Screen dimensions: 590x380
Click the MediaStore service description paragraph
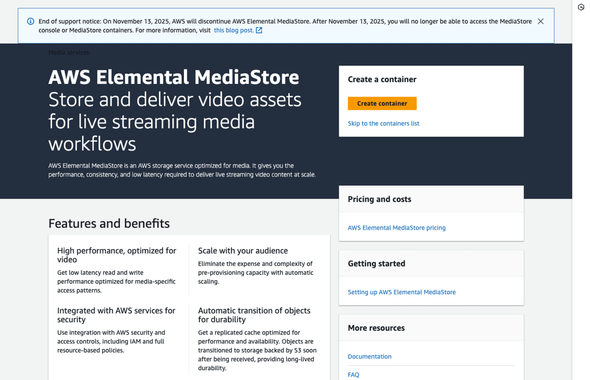[x=182, y=170]
